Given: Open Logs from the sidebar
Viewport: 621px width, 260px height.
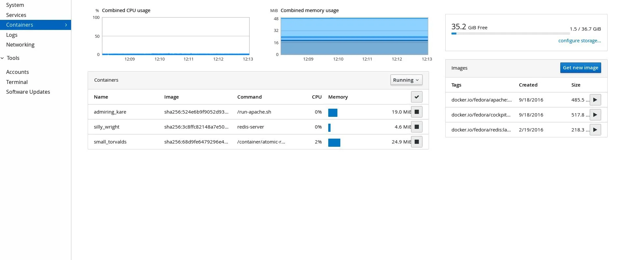Looking at the screenshot, I should coord(12,35).
